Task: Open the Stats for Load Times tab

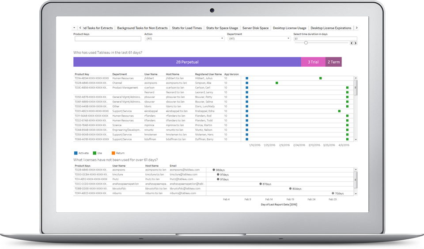Action: tap(187, 28)
